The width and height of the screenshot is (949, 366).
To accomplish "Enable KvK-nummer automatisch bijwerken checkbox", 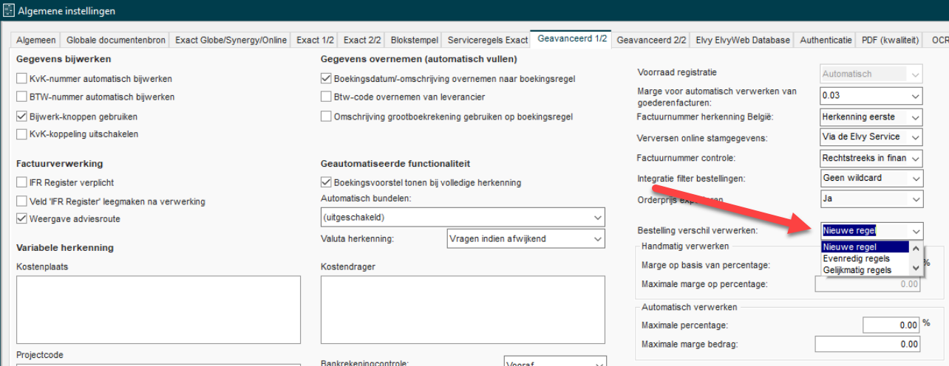I will click(x=21, y=78).
